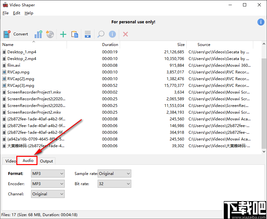This screenshot has height=219, width=267.
Task: Click the 00:00:02 duration cell
Action: [x=110, y=92]
